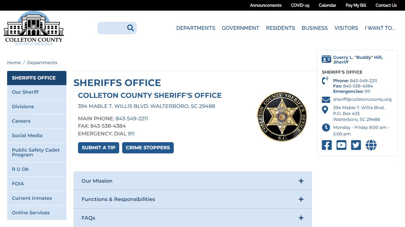The width and height of the screenshot is (405, 227).
Task: Open the Twitter icon in contact card
Action: (356, 145)
